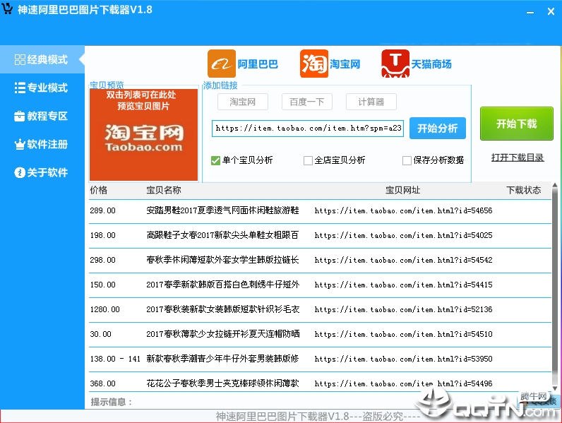Open the 软件注册 page
Screen dimensions: 562x423
point(42,145)
